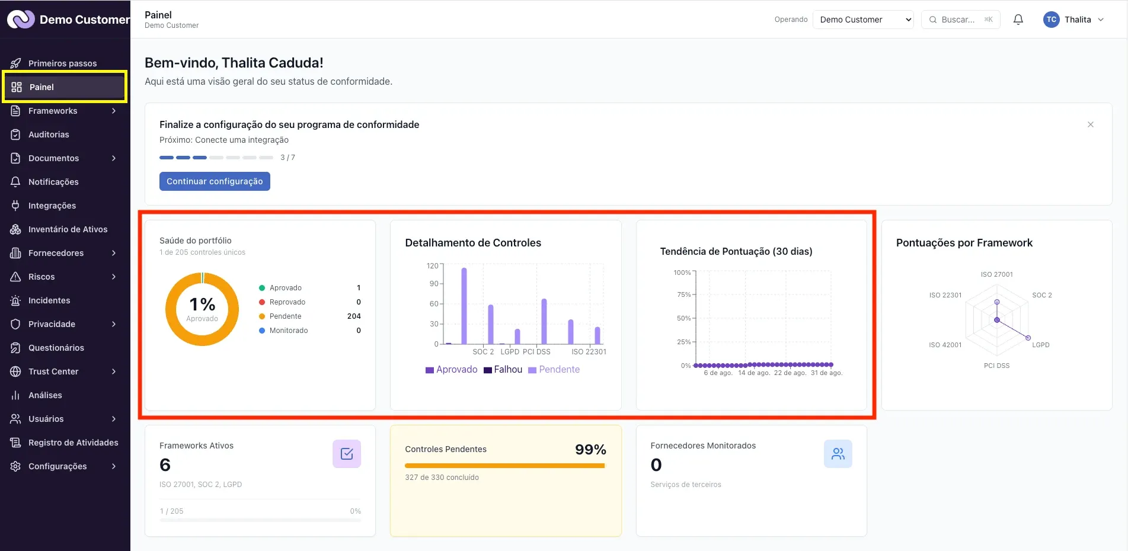
Task: Expand the Fornecedores submenu chevron
Action: tap(114, 253)
